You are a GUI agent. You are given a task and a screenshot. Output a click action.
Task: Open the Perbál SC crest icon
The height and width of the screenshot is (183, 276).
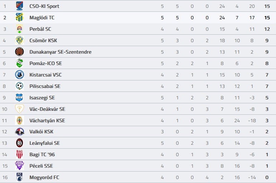coord(19,29)
